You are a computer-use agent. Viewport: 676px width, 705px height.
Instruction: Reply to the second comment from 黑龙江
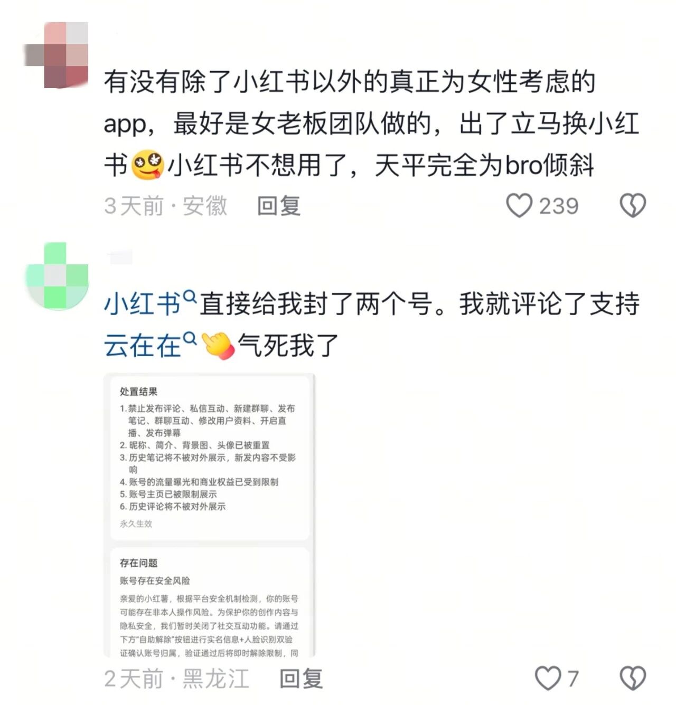point(301,679)
